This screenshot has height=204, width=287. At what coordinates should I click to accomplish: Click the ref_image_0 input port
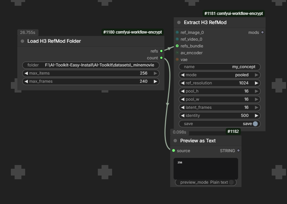(x=177, y=32)
